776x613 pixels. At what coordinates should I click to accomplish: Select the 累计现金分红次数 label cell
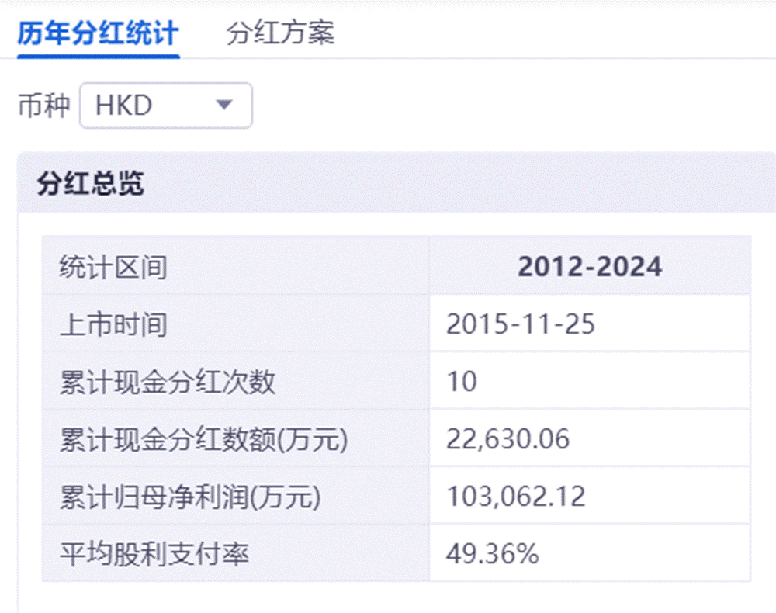[168, 382]
